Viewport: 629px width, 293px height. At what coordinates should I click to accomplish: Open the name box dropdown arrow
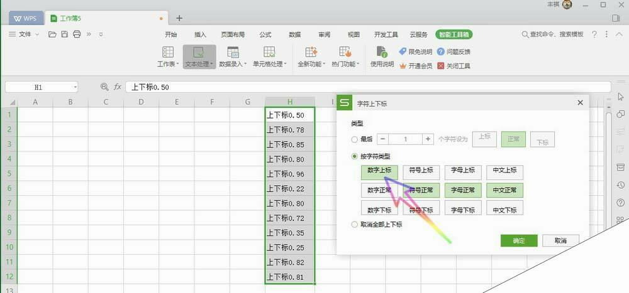pyautogui.click(x=75, y=87)
